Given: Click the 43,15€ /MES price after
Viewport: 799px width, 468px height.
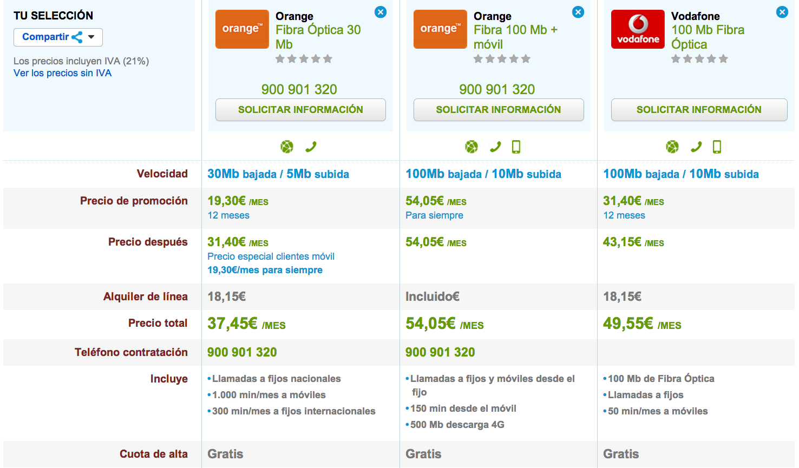Looking at the screenshot, I should [633, 242].
